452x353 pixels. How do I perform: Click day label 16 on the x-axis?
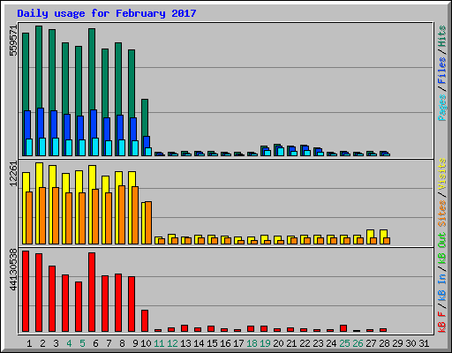[x=225, y=343]
